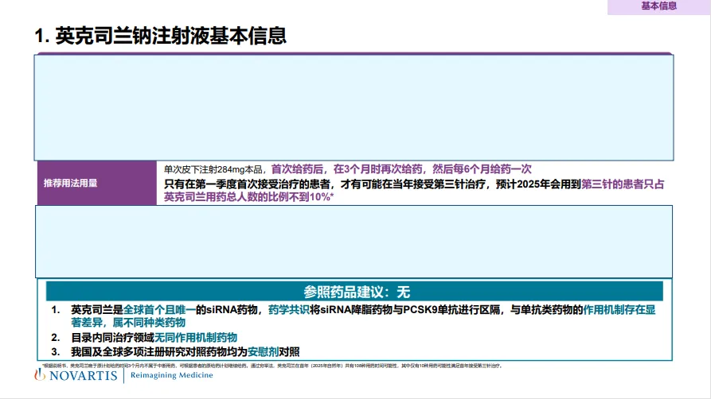Viewport: 711px width, 399px height.
Task: Click the lower empty light-blue box
Action: point(354,242)
